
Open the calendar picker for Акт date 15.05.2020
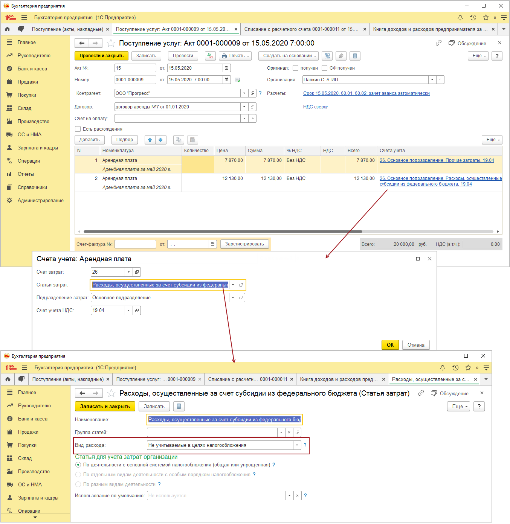[x=227, y=68]
